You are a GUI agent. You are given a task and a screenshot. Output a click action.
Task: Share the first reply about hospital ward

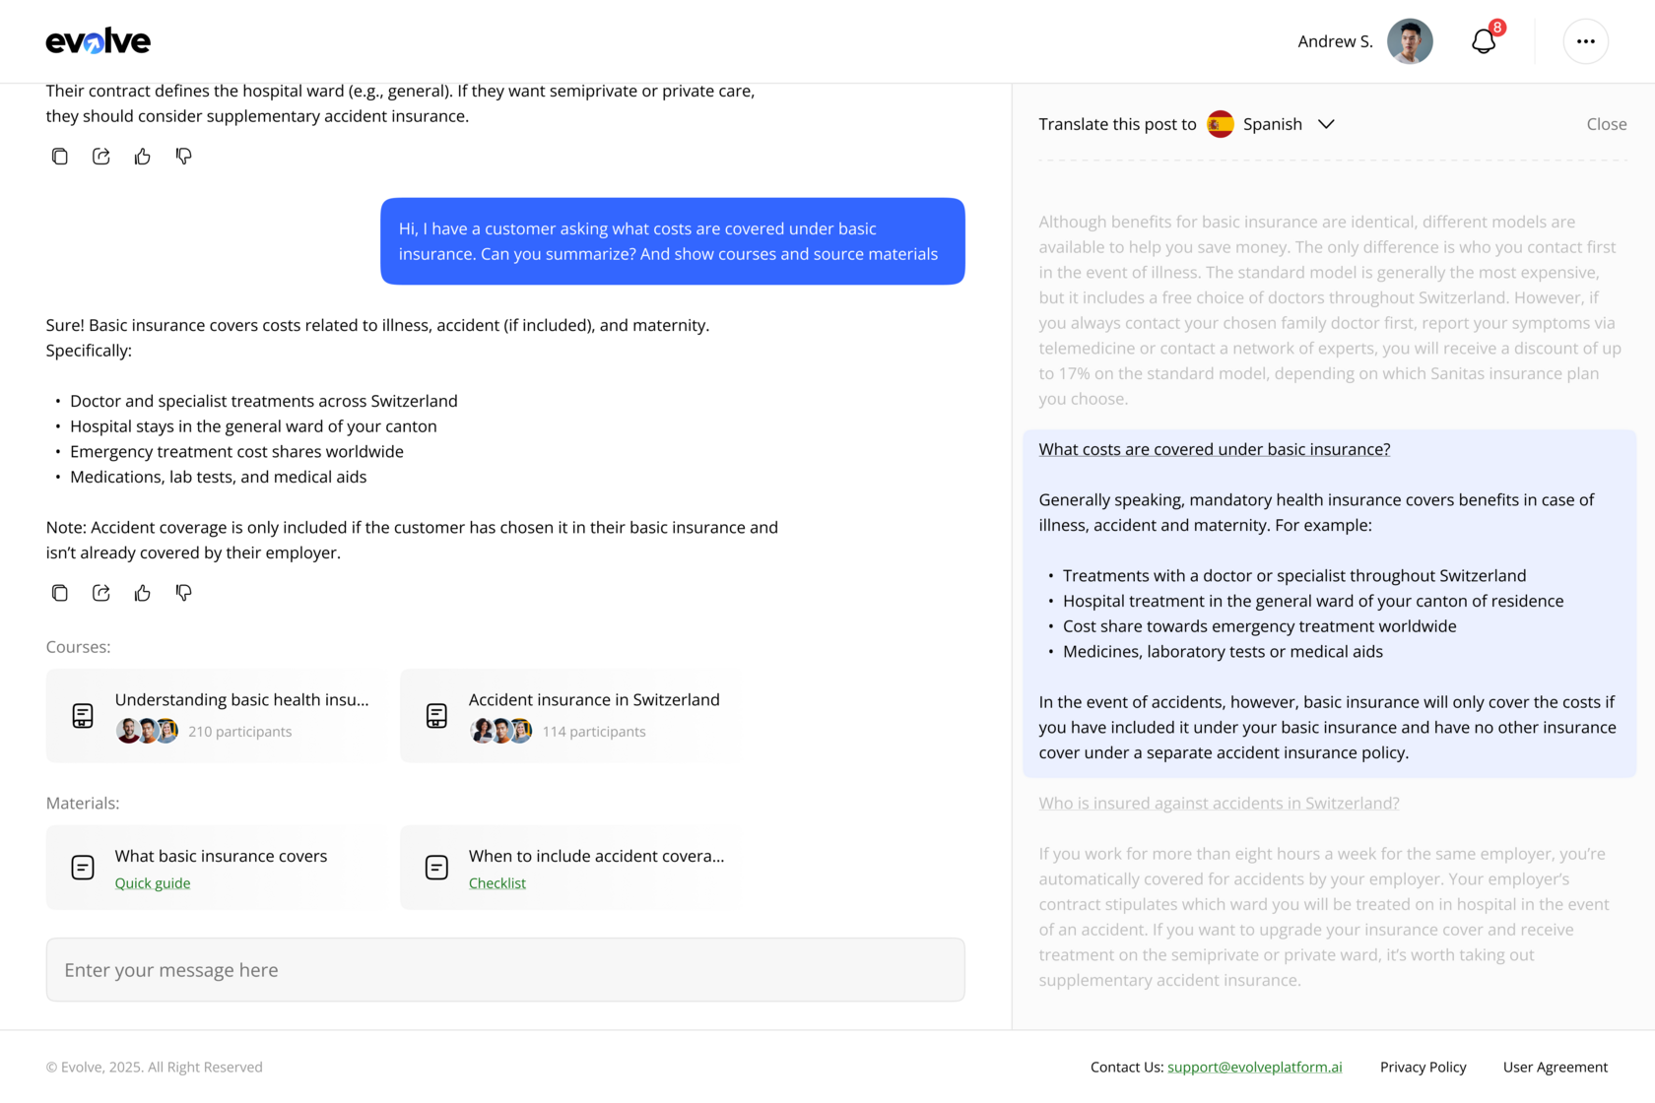(x=101, y=156)
